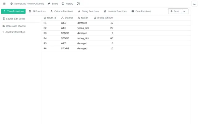Click the plus icon before Add transformation

pos(3,32)
